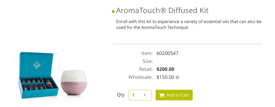Click the wholesale price $150.00
Screen dimensions: 275x107
tap(165, 77)
